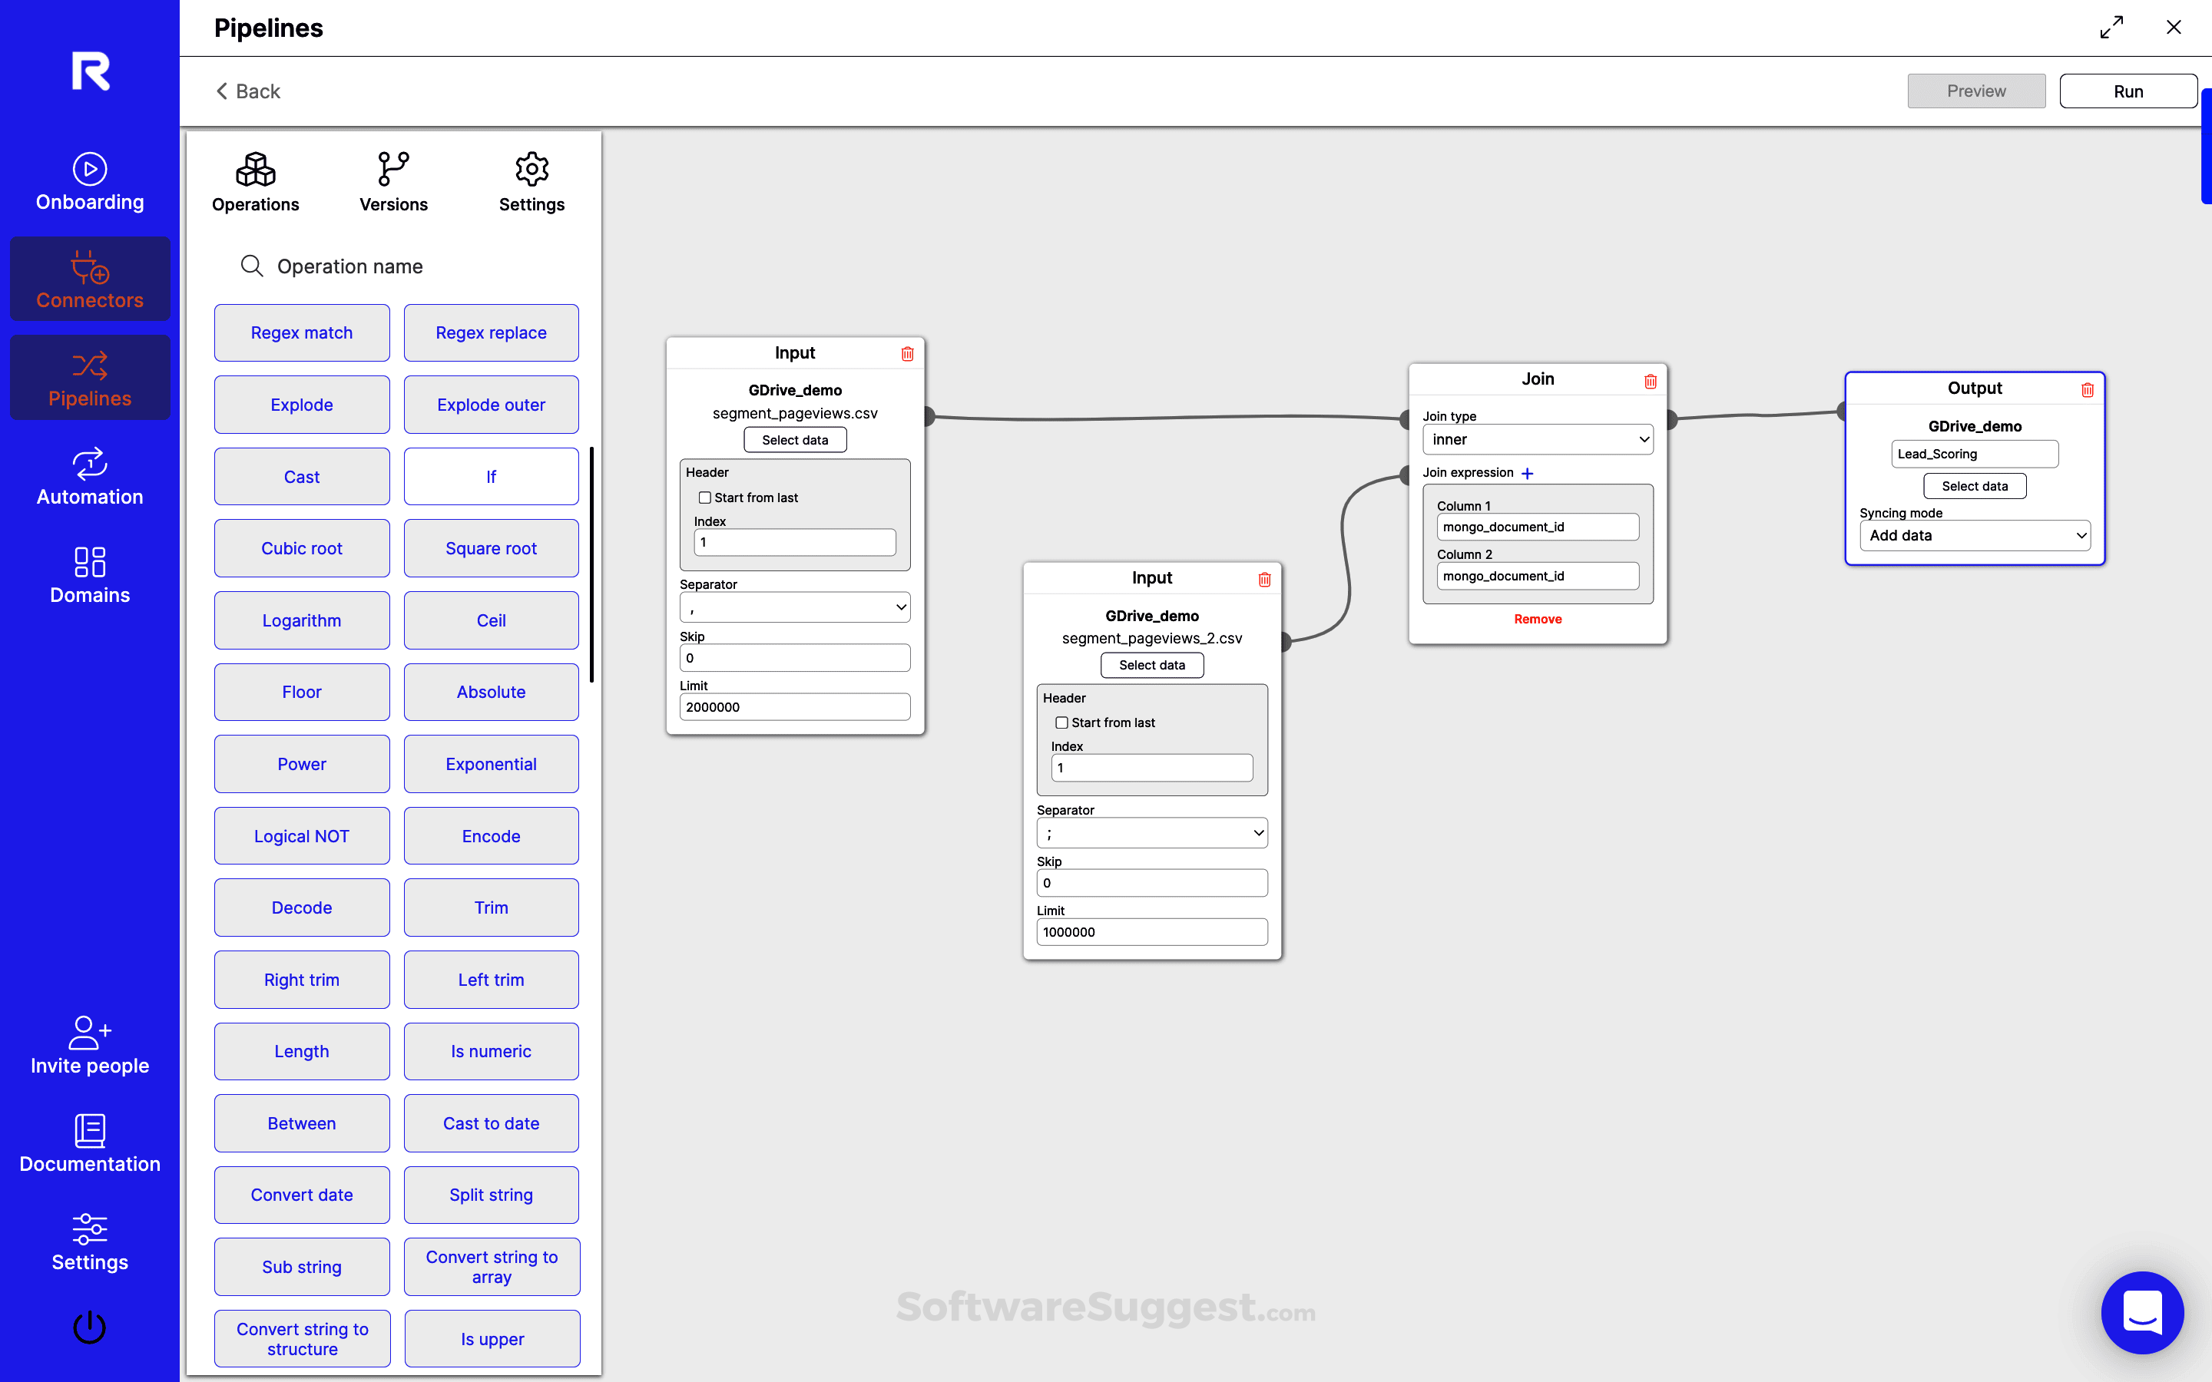Change the Separator dropdown in first Input
The image size is (2212, 1382).
pyautogui.click(x=794, y=606)
